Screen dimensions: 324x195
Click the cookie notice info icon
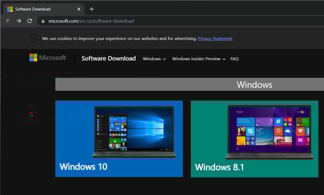[34, 38]
